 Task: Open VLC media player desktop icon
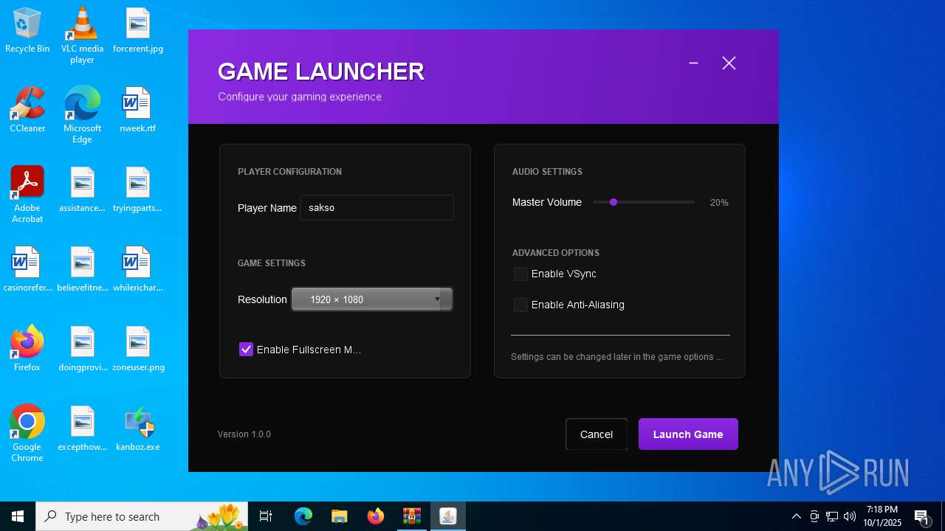point(82,35)
